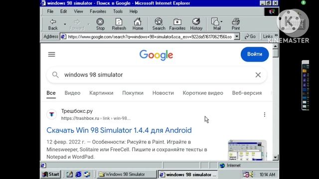The width and height of the screenshot is (319, 179).
Task: Open the Help menu
Action: point(134,11)
